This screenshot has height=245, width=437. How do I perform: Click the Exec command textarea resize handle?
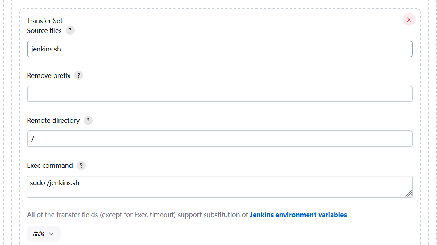click(409, 194)
